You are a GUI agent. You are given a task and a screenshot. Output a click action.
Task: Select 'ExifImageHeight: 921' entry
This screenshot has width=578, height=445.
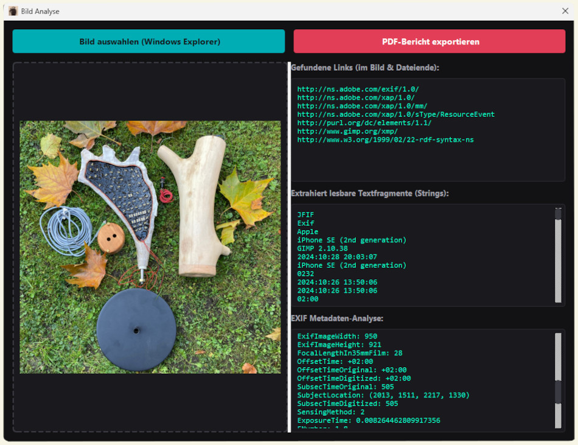[339, 345]
